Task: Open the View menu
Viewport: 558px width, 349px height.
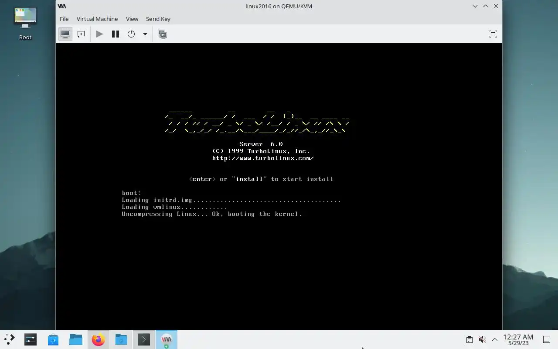Action: pos(132,19)
